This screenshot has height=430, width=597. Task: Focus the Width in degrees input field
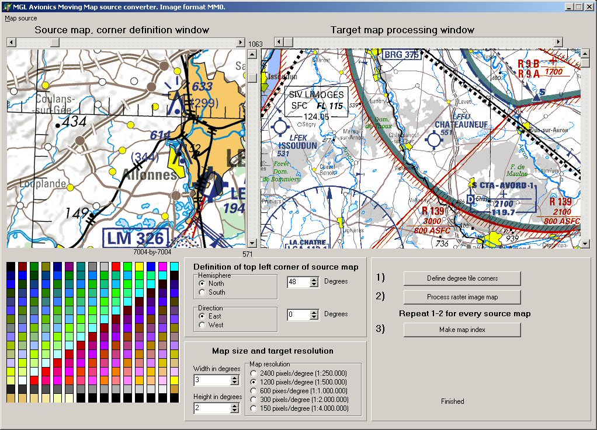pyautogui.click(x=213, y=380)
